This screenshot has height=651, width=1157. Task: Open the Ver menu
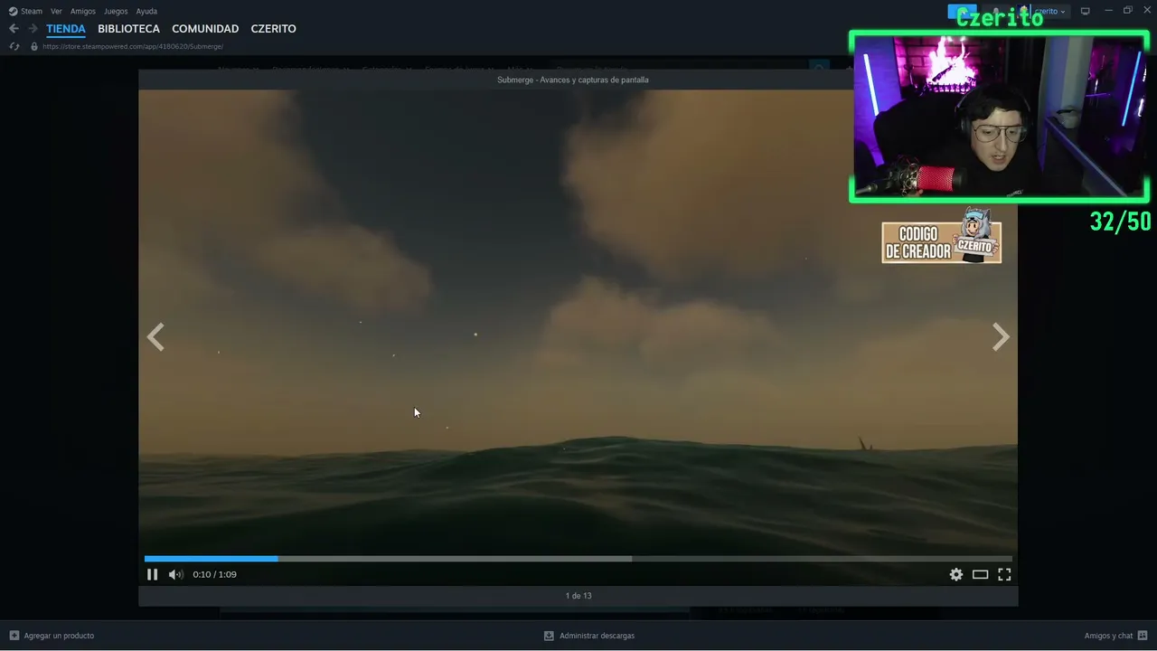[x=56, y=11]
